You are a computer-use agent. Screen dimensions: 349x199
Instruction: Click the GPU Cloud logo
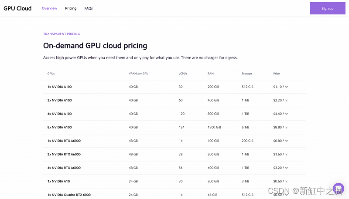click(x=17, y=8)
